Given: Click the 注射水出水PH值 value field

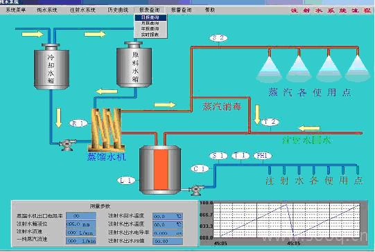Looking at the screenshot, I should tap(168, 241).
